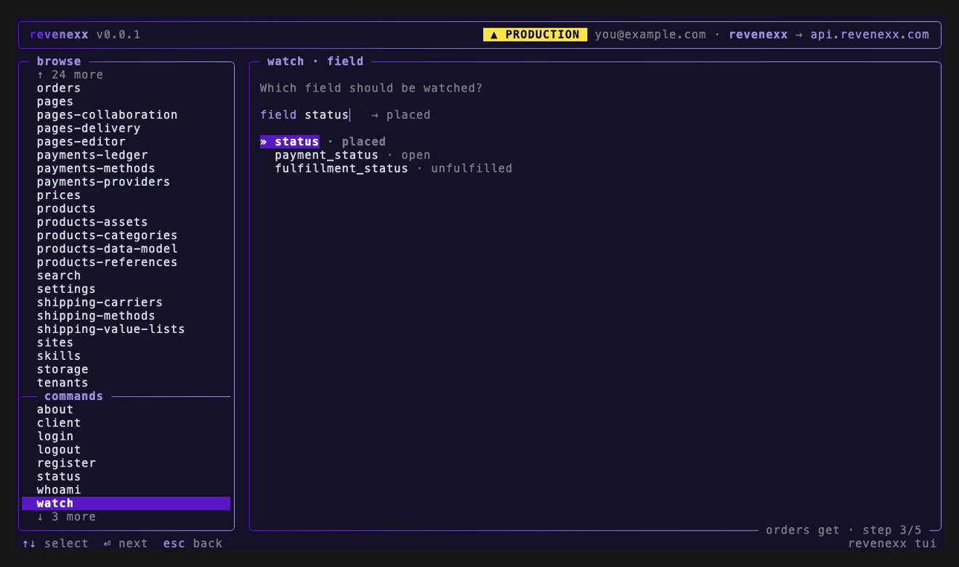
Task: Click the watch · field panel title
Action: click(x=315, y=61)
